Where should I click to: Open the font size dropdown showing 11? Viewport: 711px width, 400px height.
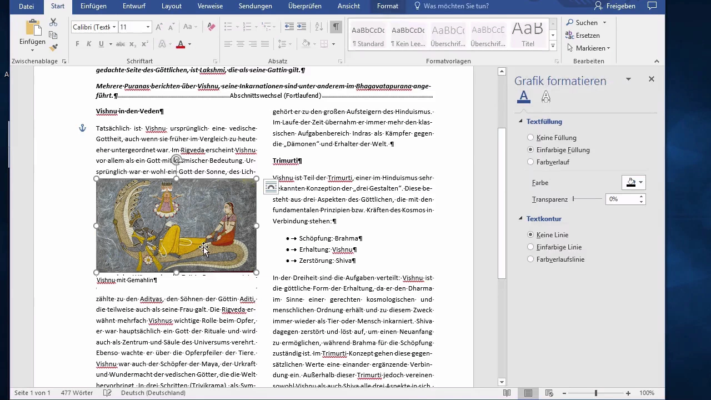coord(148,27)
